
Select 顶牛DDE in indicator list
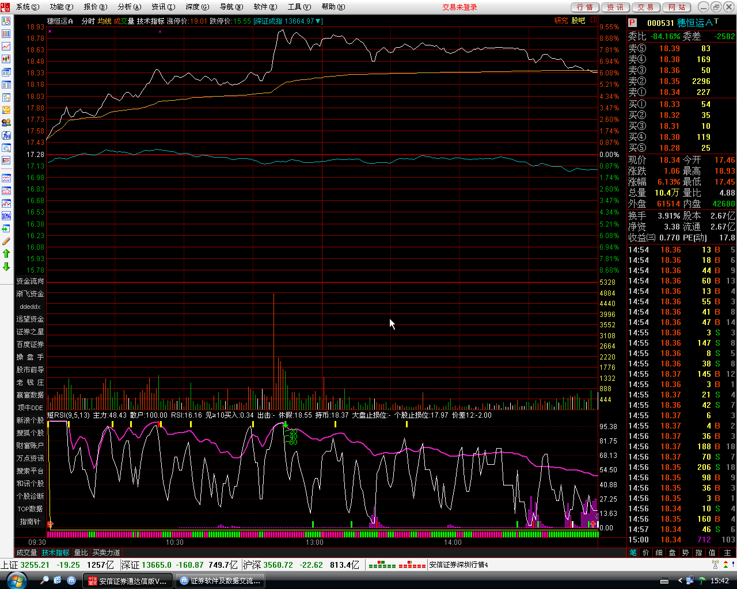30,408
